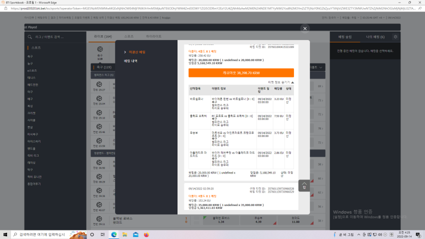This screenshot has width=425, height=239.
Task: Open the language selector dropdown in header
Action: click(330, 17)
